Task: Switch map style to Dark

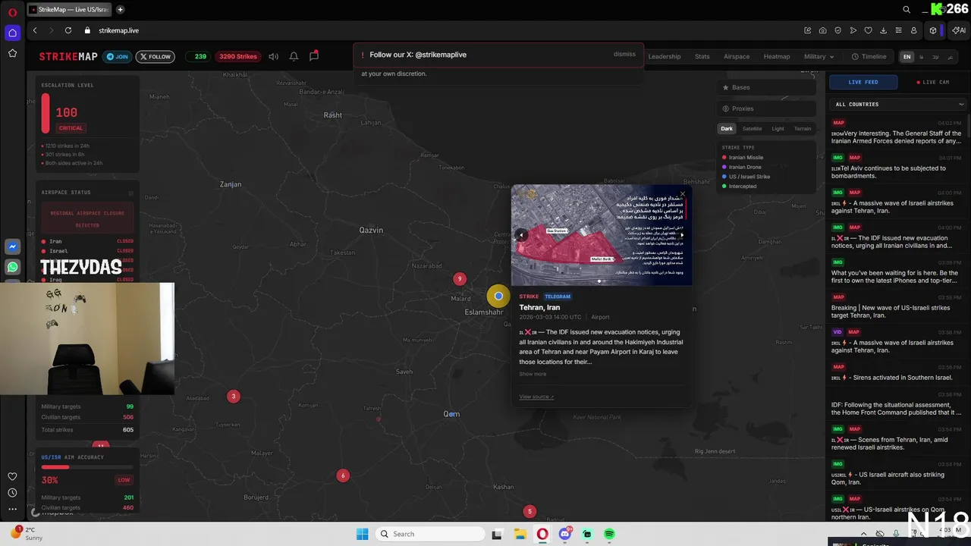Action: (727, 128)
